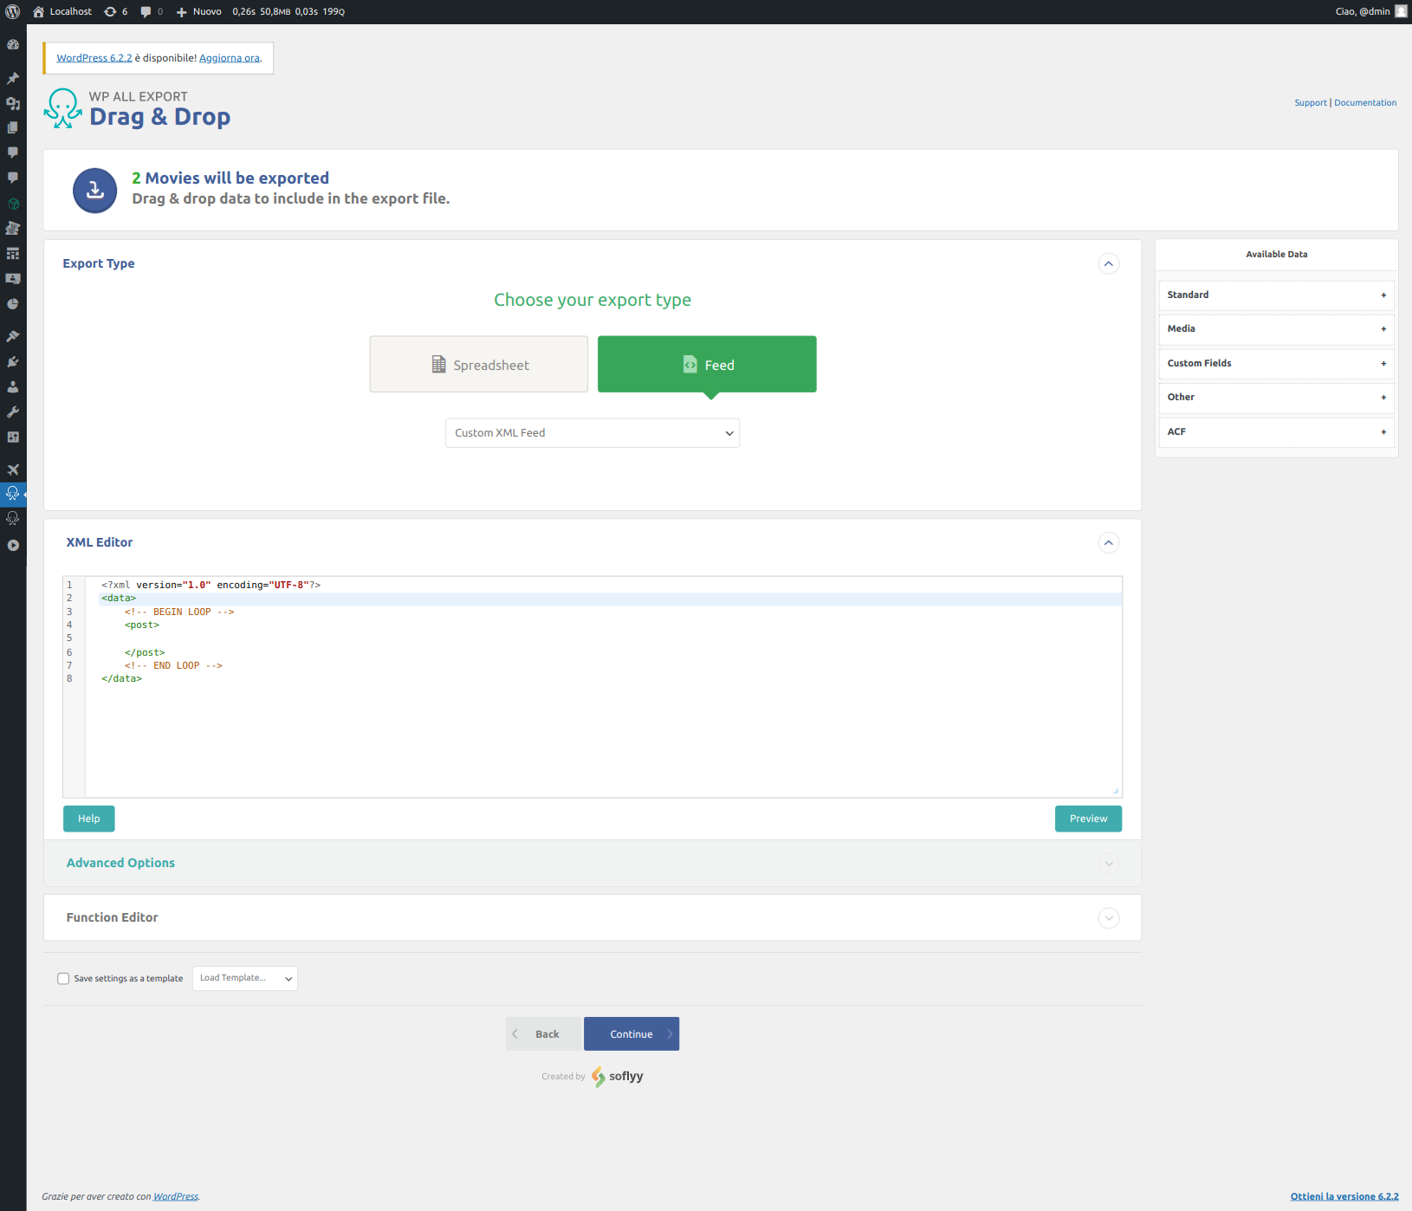The width and height of the screenshot is (1412, 1211).
Task: Go Back to previous step
Action: click(543, 1034)
